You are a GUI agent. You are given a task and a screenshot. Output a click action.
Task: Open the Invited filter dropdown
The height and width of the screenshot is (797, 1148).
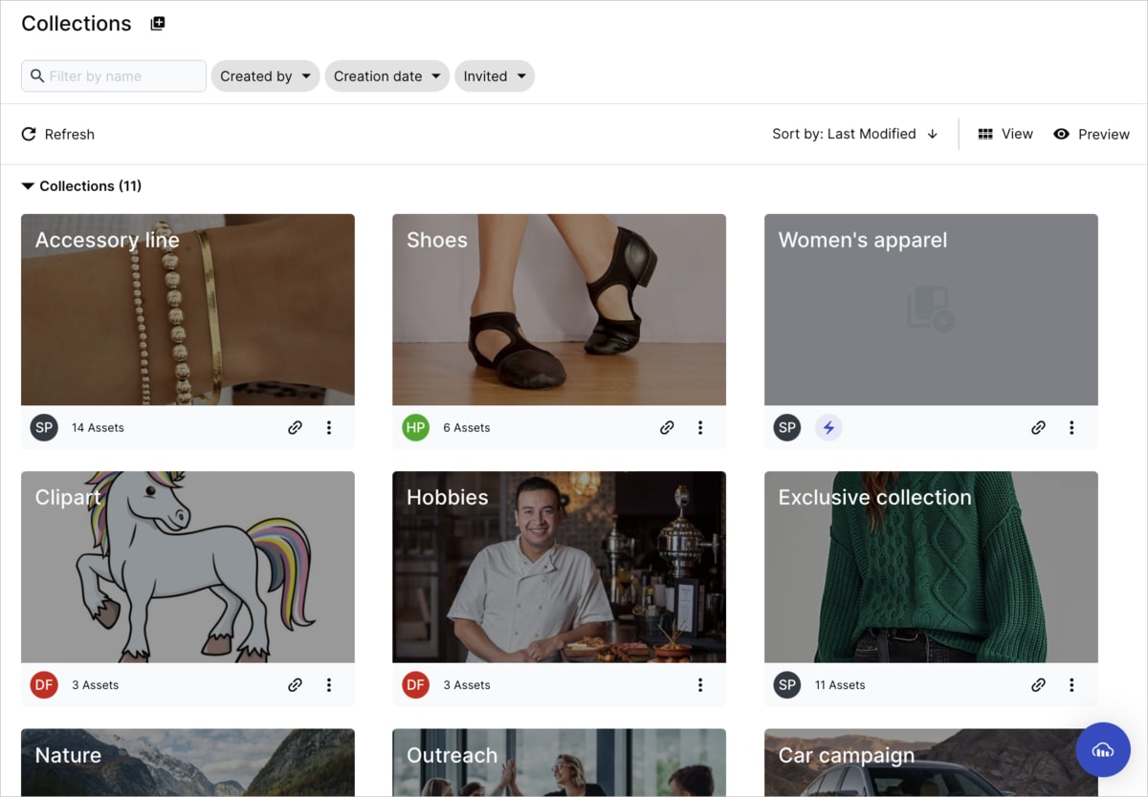point(495,76)
